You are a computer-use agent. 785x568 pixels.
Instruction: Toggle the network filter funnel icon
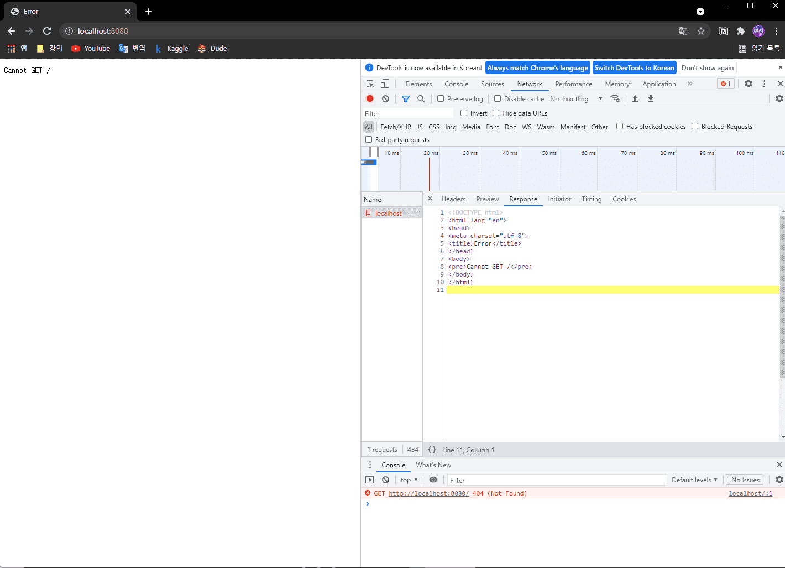point(406,98)
